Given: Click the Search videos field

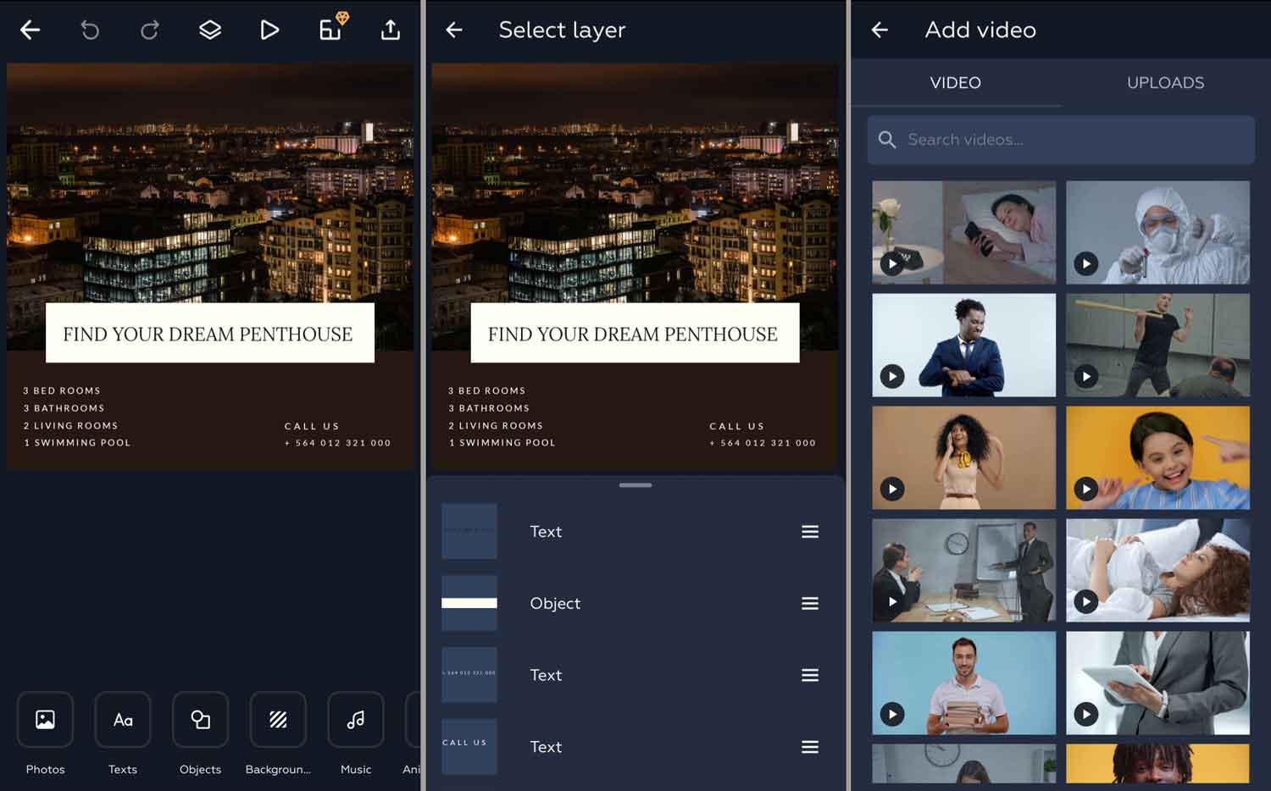Looking at the screenshot, I should [1061, 140].
